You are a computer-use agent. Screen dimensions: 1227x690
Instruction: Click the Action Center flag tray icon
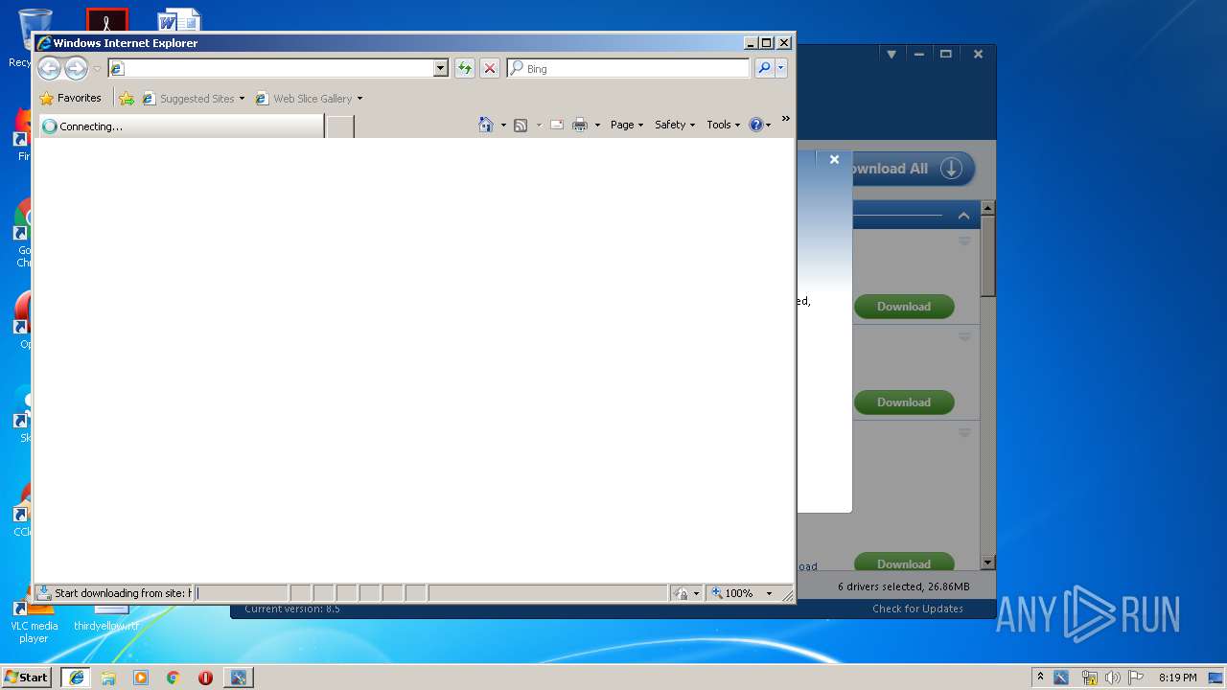1136,678
